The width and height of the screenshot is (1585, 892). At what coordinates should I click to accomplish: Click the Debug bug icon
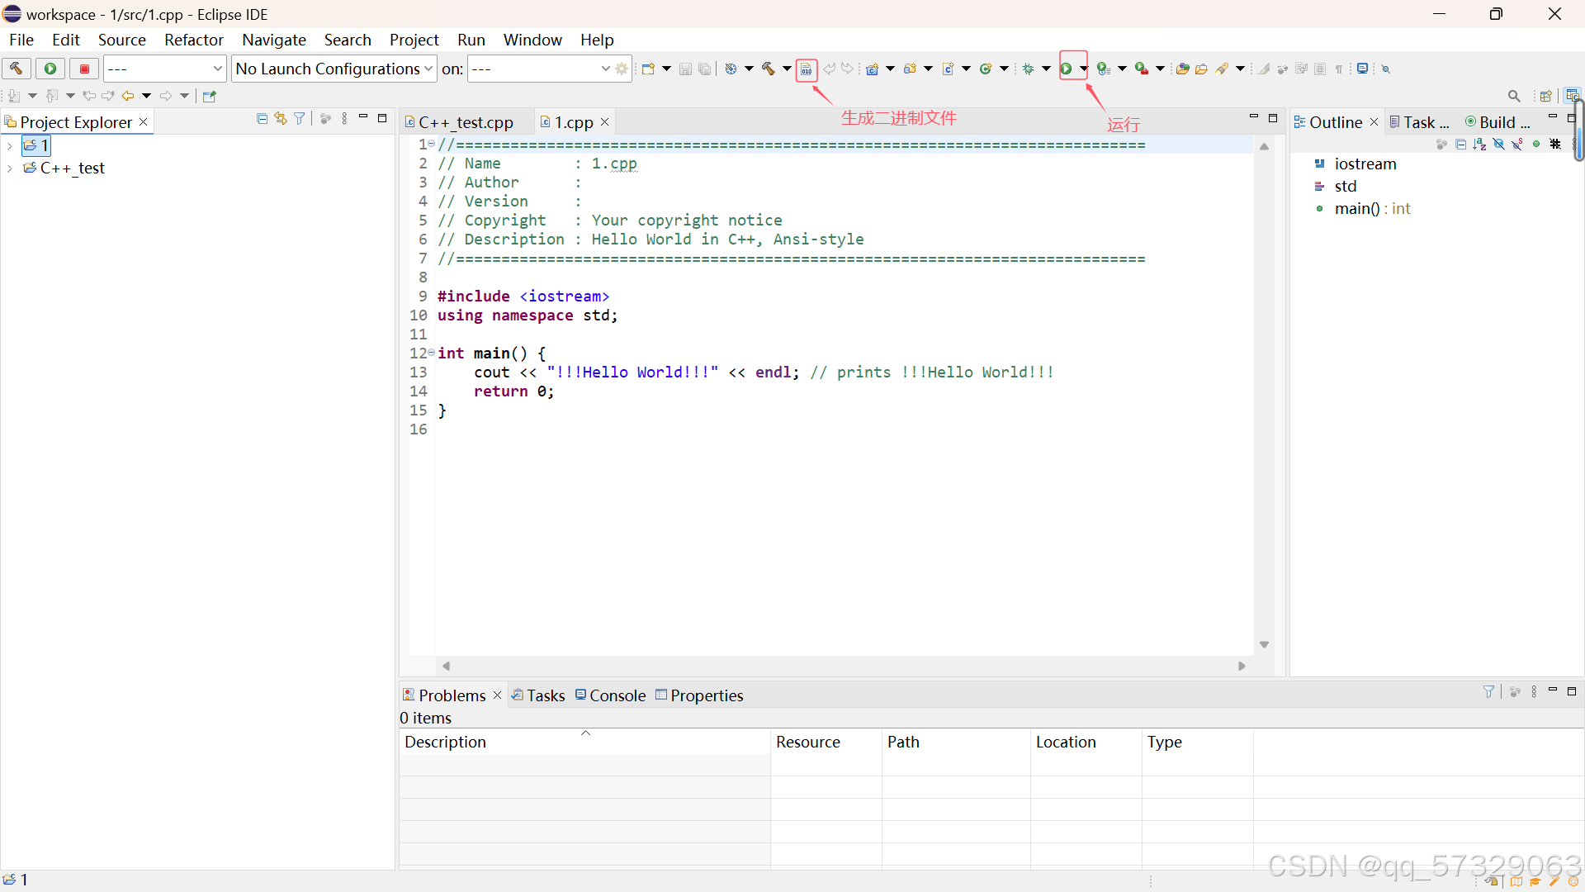1029,69
